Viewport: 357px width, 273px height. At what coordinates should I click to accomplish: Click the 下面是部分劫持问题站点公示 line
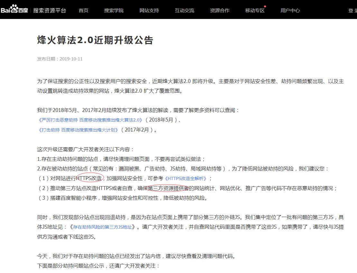[98, 266]
